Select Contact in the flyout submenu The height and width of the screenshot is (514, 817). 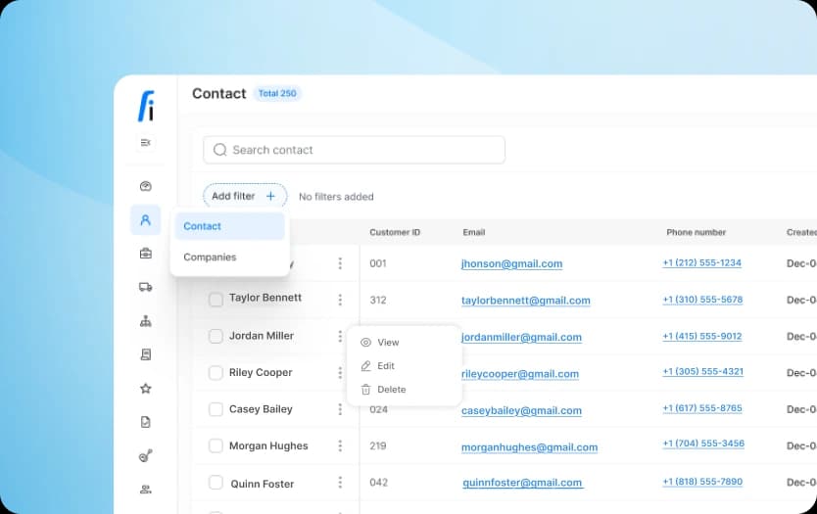point(230,226)
